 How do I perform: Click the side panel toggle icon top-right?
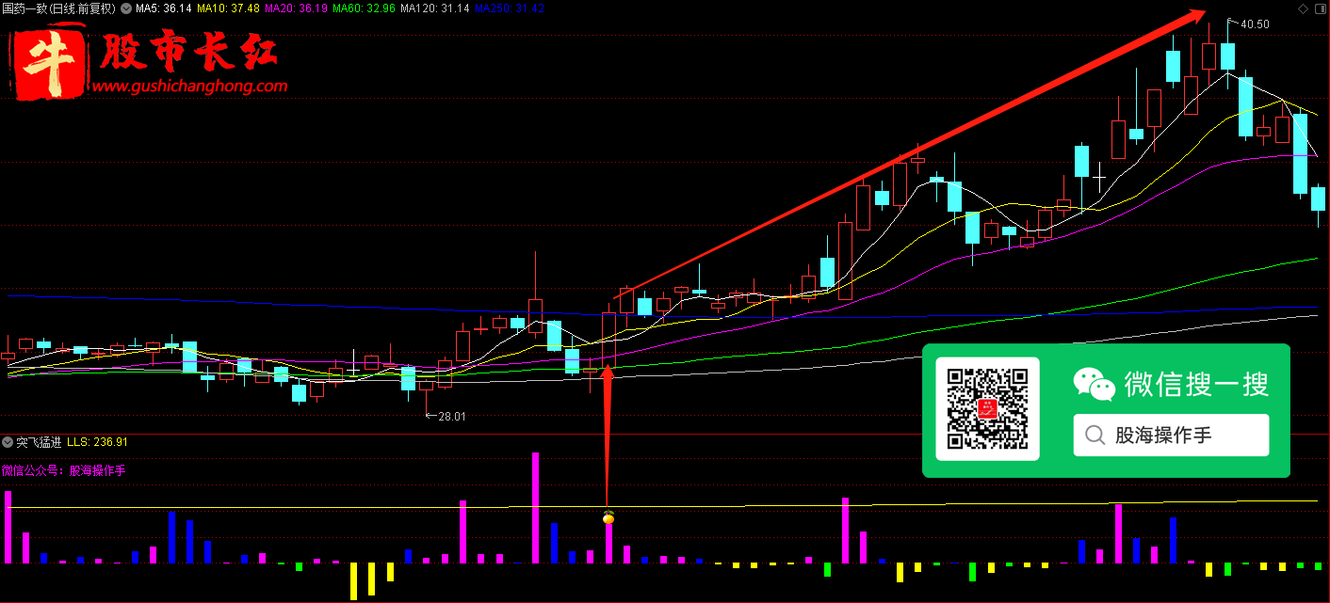coord(1320,8)
